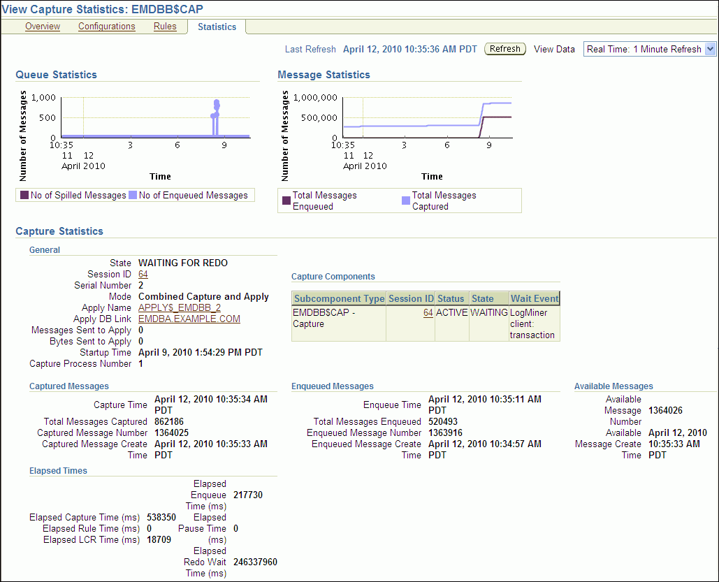This screenshot has width=719, height=582.
Task: Click the Total Messages Enqueued legend swatch
Action: [286, 201]
